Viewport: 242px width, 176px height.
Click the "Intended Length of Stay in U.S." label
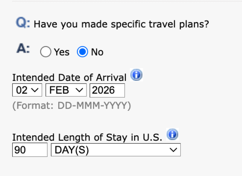point(87,137)
